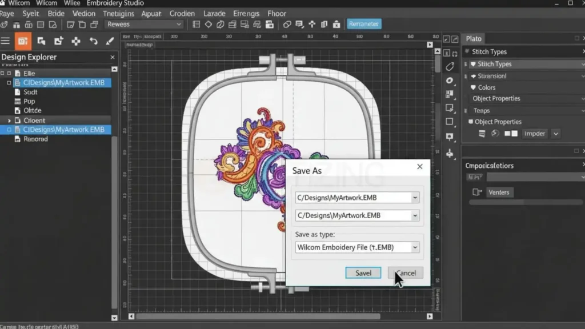Toggle the checkbox immediately left of Ellie icon
Screen dimensions: 585x329
click(x=9, y=74)
